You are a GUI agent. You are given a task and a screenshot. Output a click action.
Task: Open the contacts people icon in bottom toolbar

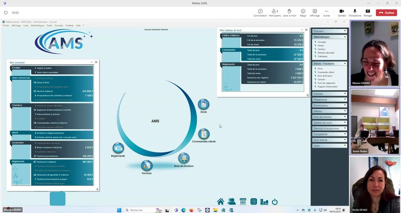click(231, 202)
